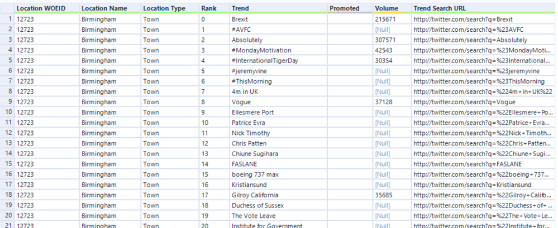Select the Ellesmere Port cell
Image resolution: width=558 pixels, height=228 pixels.
tap(278, 112)
